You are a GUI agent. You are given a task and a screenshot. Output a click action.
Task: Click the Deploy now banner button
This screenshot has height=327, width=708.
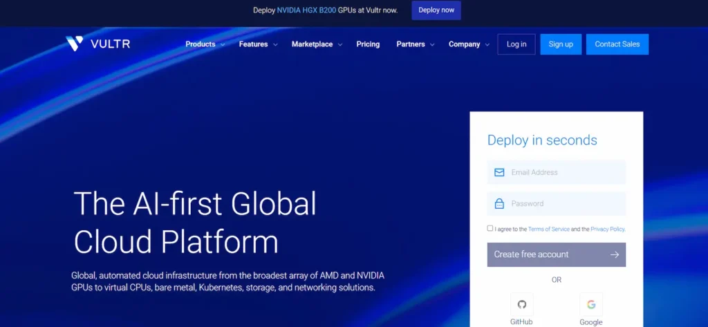coord(436,10)
